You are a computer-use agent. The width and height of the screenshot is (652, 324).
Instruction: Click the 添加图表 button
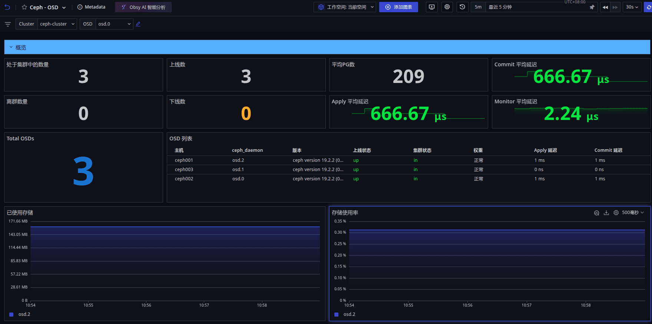(x=398, y=7)
